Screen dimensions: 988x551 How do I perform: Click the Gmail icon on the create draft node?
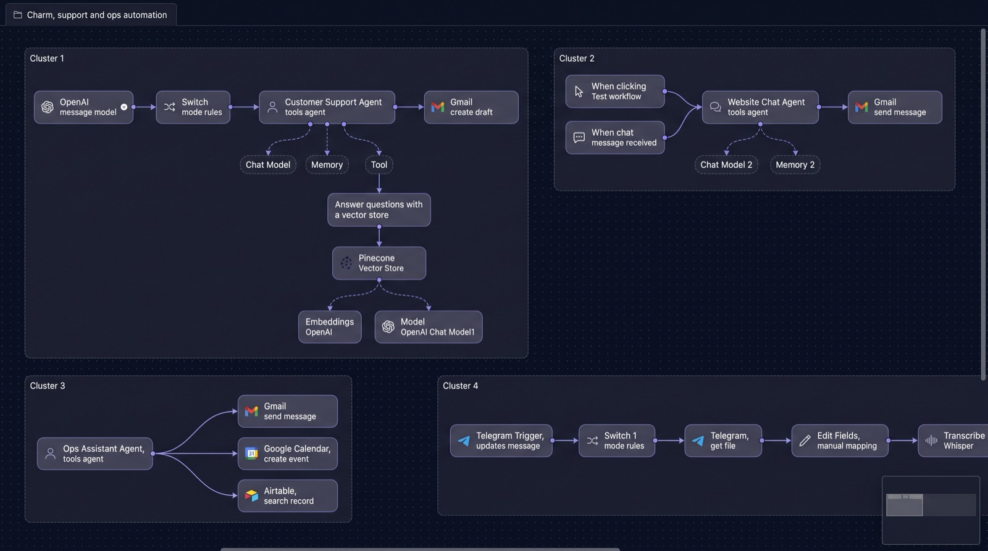(438, 107)
